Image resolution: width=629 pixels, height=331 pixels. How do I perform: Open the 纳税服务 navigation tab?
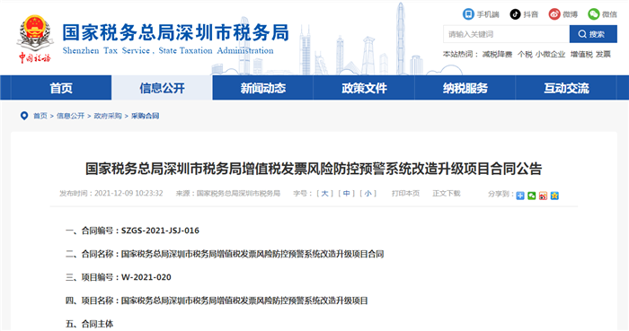coord(465,88)
